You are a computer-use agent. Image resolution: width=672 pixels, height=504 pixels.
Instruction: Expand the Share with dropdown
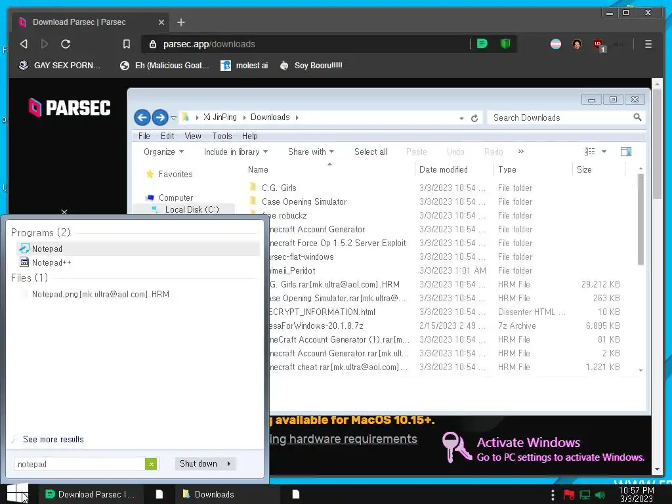pyautogui.click(x=311, y=152)
